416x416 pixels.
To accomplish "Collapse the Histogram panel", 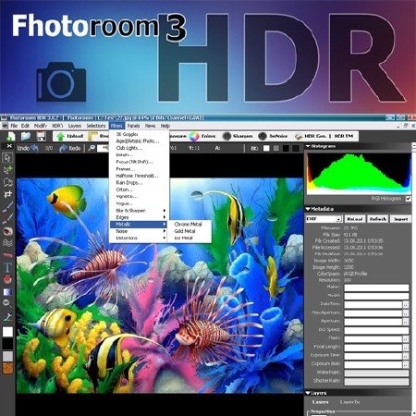I will pos(308,146).
